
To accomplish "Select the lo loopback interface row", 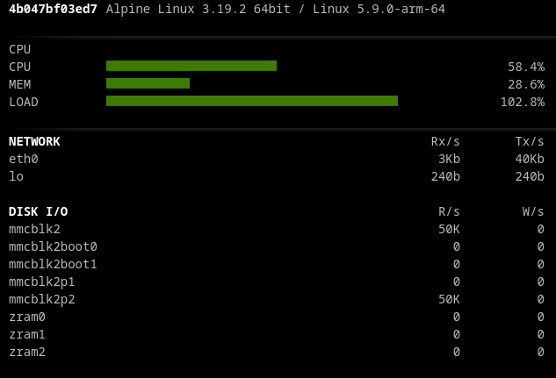I will 16,176.
